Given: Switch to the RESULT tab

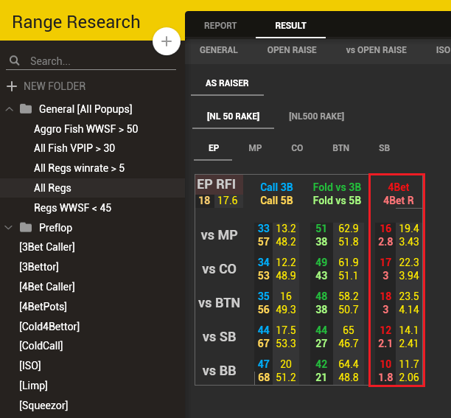Looking at the screenshot, I should pyautogui.click(x=290, y=26).
